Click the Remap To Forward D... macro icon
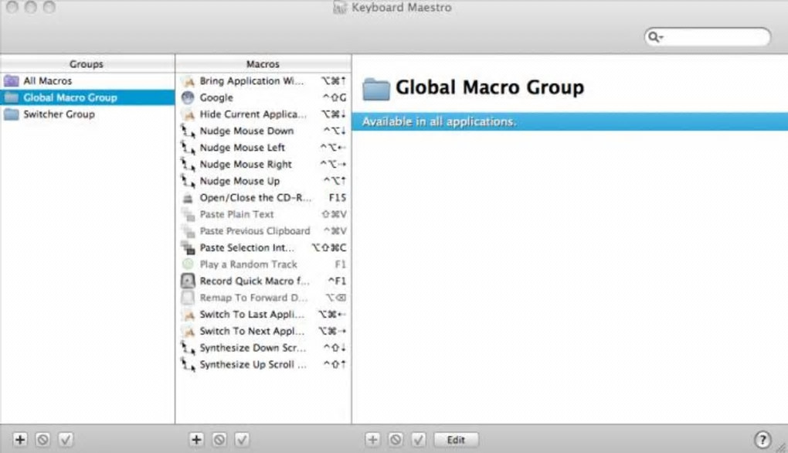The height and width of the screenshot is (453, 788). tap(188, 297)
